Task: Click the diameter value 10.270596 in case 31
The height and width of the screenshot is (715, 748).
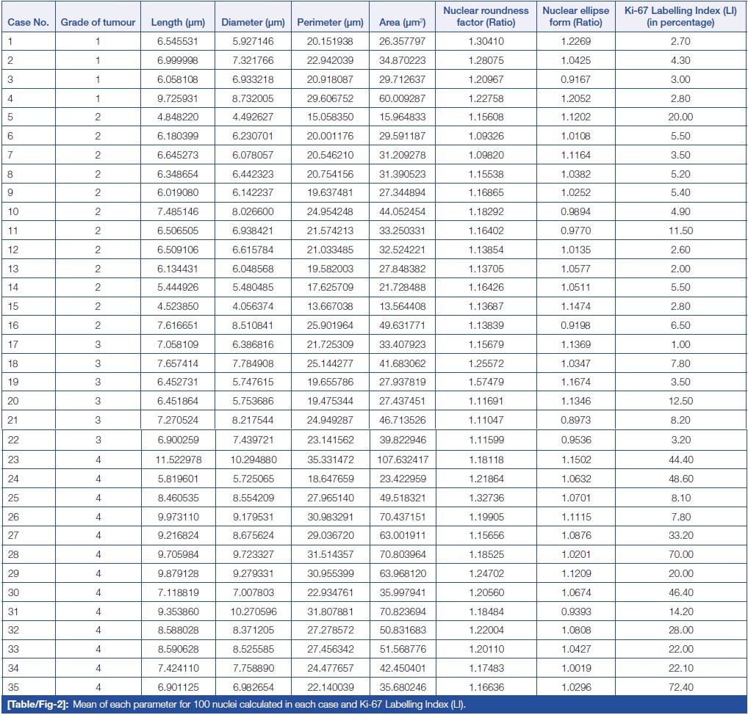Action: click(x=253, y=611)
